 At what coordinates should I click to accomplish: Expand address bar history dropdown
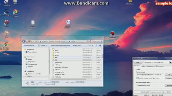point(86,41)
